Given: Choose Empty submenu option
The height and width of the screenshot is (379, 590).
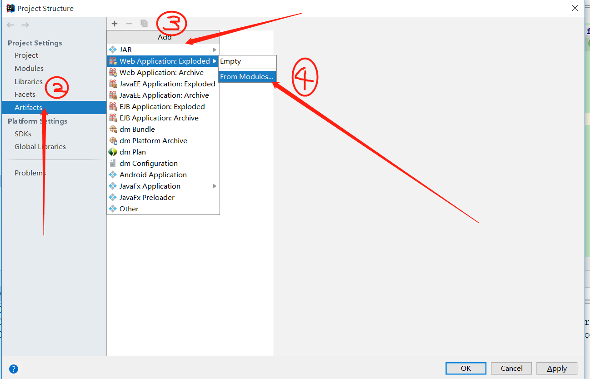Looking at the screenshot, I should tap(247, 61).
